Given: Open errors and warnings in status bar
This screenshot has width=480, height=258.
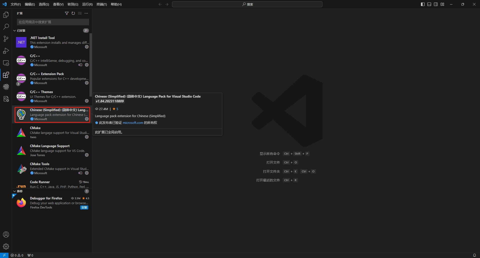Looking at the screenshot, I should (17, 255).
